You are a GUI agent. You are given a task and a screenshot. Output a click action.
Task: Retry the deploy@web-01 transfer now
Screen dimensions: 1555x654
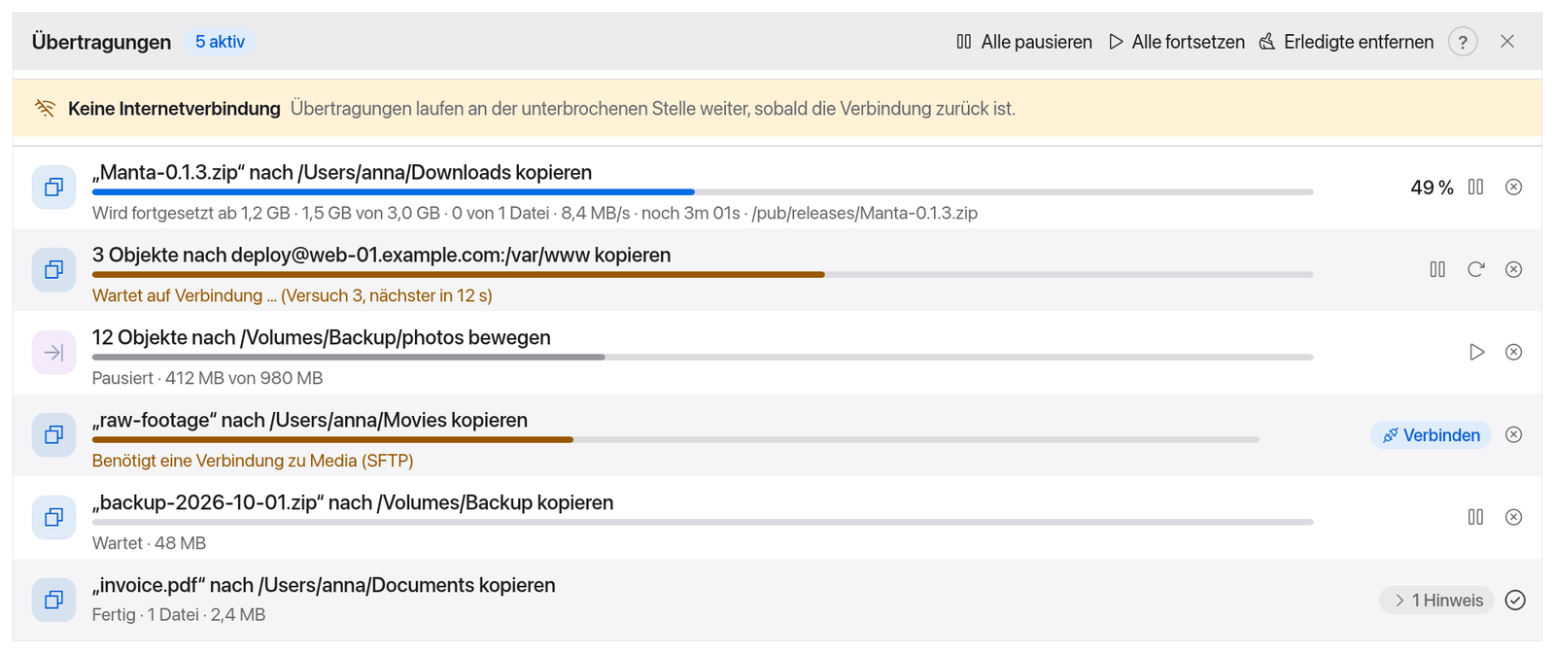[1475, 269]
